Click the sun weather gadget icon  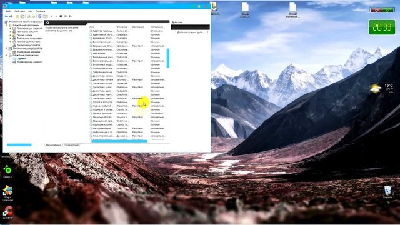tap(376, 89)
